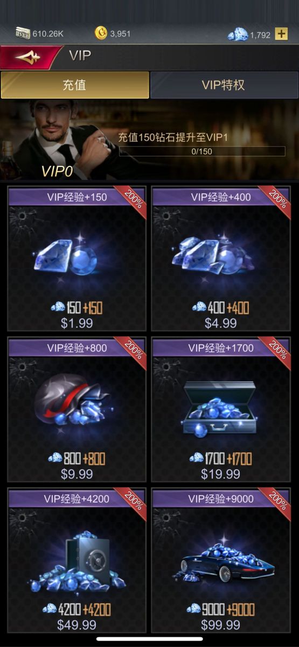Tap the red back arrow icon
Screen dimensions: 299x647
coord(29,57)
